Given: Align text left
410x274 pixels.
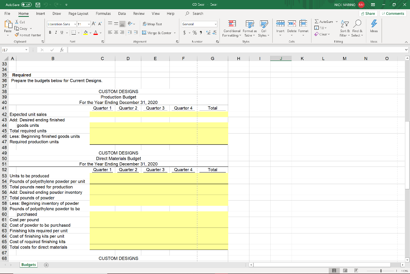Looking at the screenshot, I should tap(110, 32).
